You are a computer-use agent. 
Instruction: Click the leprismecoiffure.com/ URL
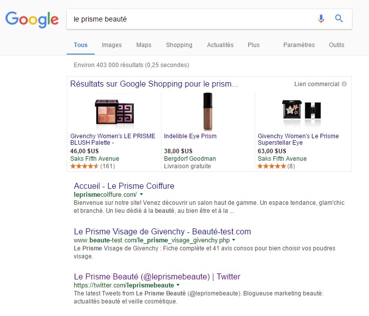point(105,195)
